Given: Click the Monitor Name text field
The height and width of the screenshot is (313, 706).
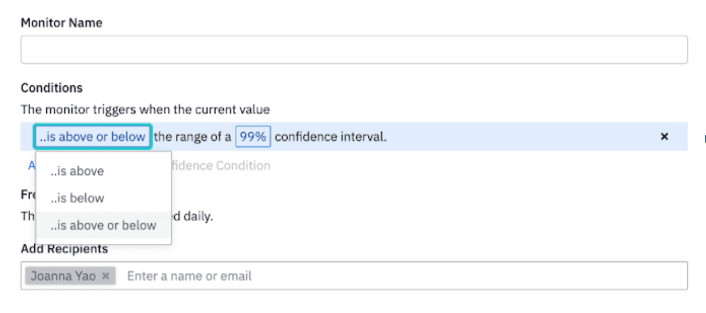Looking at the screenshot, I should (354, 50).
